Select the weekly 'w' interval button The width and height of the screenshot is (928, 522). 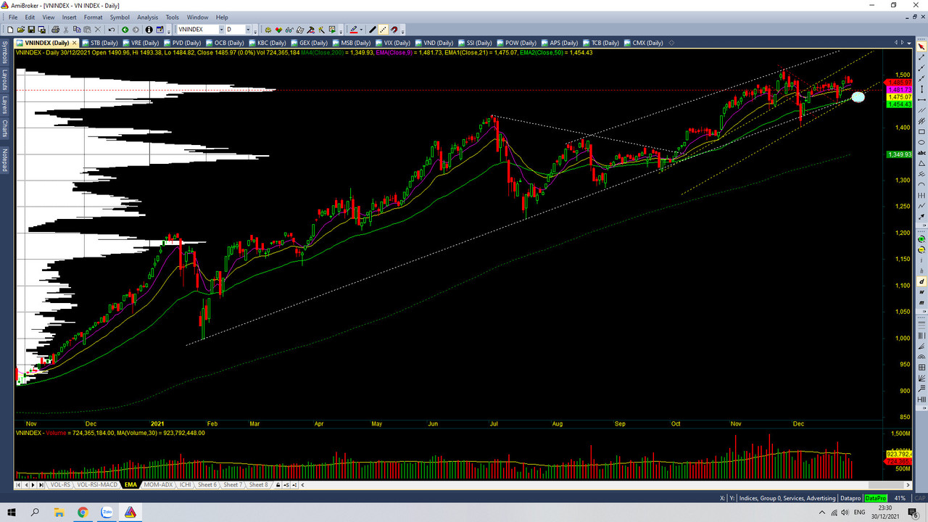coord(921,292)
